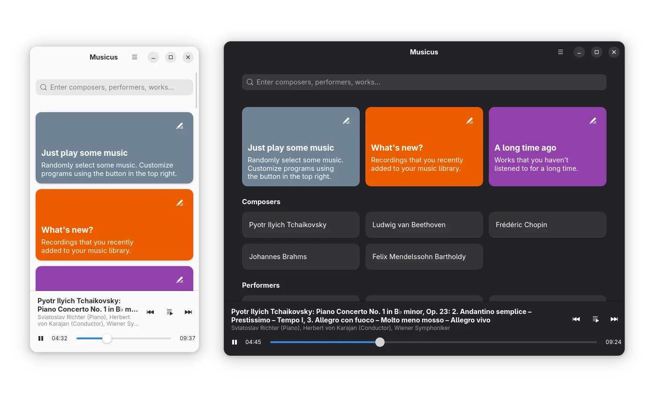This screenshot has height=398, width=652.
Task: Edit 'What's new?' program in light window
Action: (x=180, y=203)
